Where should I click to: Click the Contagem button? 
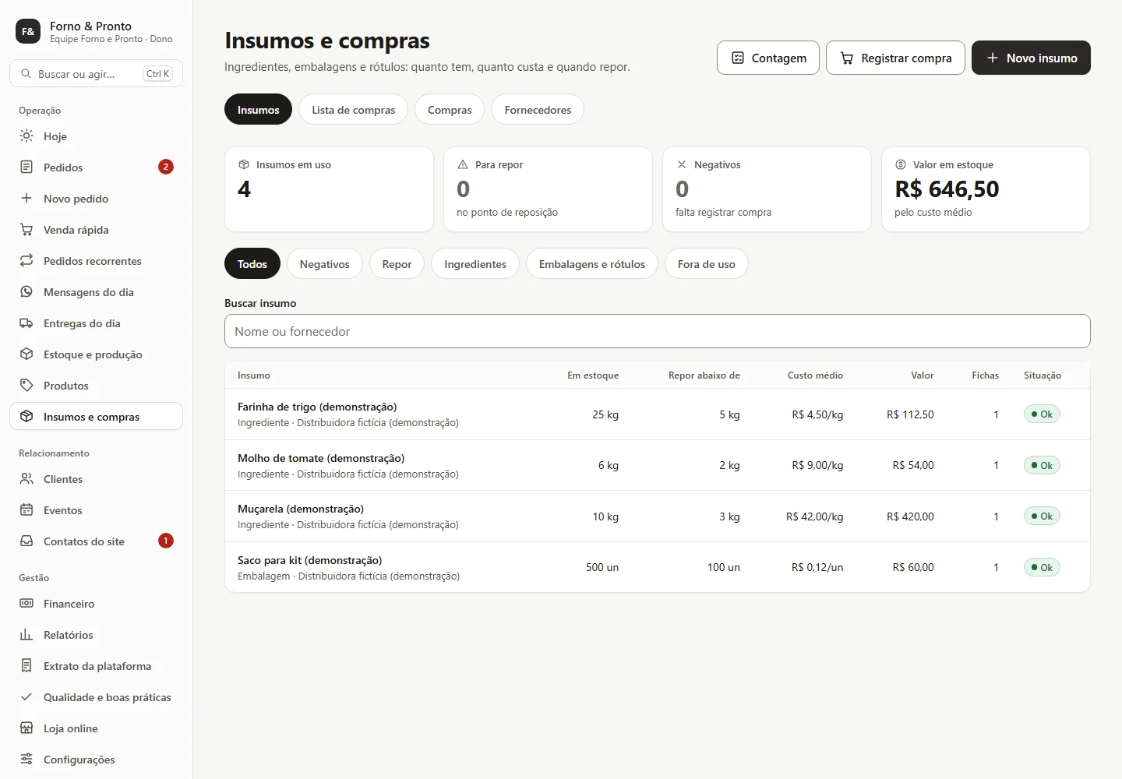[x=768, y=58]
